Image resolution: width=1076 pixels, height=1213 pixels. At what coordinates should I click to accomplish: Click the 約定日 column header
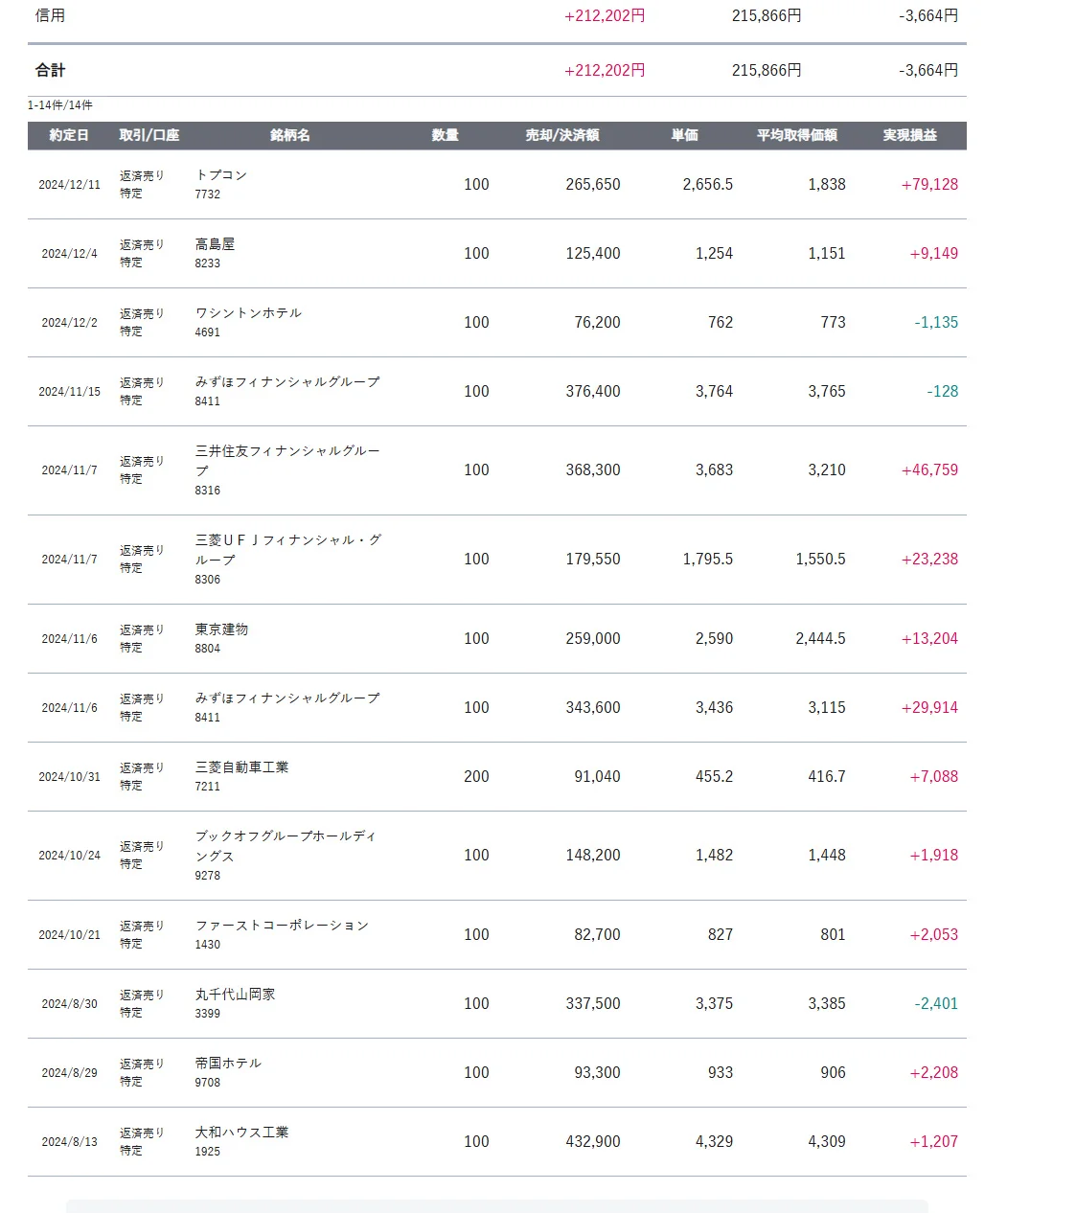(x=69, y=135)
